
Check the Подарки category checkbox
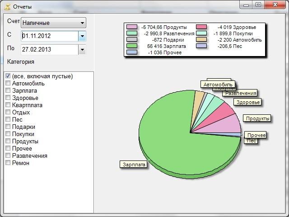point(8,127)
